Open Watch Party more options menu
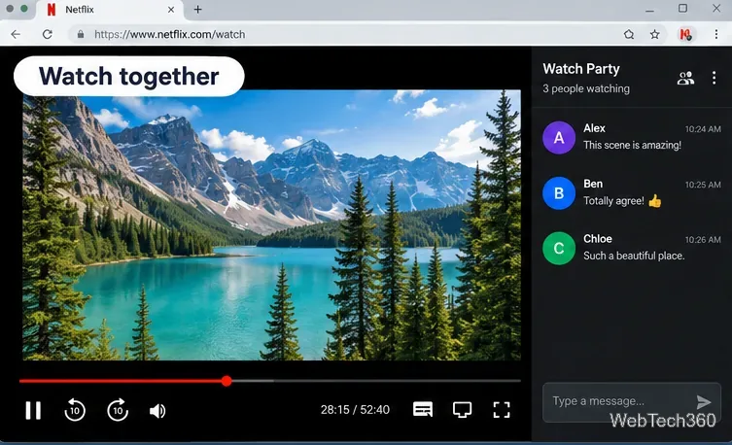 point(714,78)
